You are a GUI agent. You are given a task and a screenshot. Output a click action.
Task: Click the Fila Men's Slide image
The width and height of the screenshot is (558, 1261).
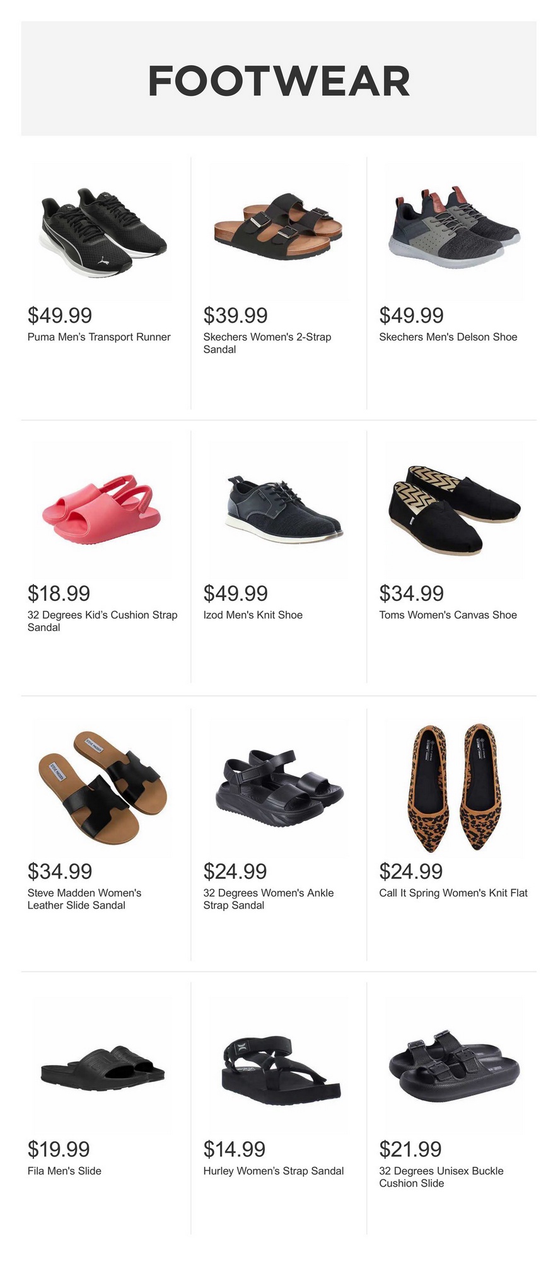click(x=103, y=1066)
